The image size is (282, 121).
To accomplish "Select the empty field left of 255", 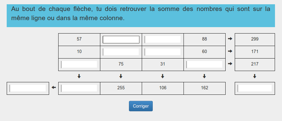I will (79, 88).
